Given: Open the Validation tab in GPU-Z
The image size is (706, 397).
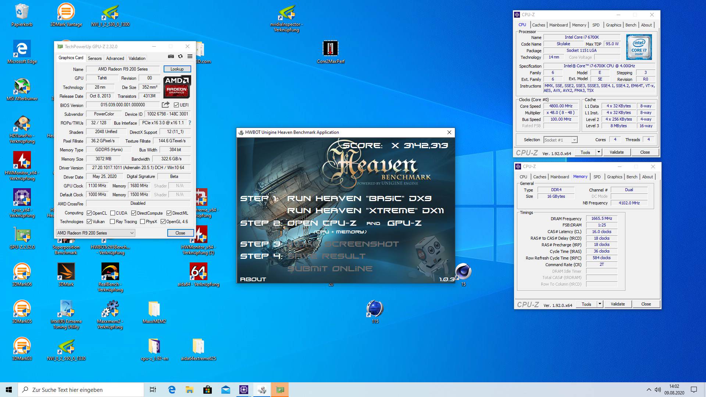Looking at the screenshot, I should point(137,58).
